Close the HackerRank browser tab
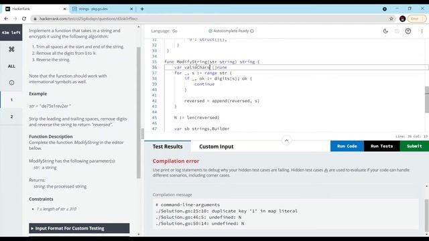The height and width of the screenshot is (241, 429). click(64, 9)
